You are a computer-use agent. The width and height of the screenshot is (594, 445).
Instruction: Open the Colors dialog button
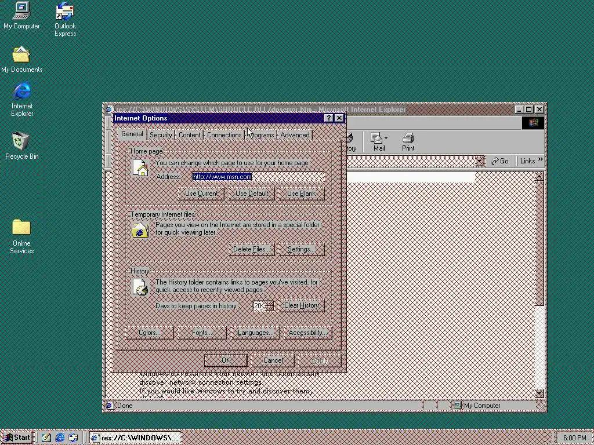(149, 333)
